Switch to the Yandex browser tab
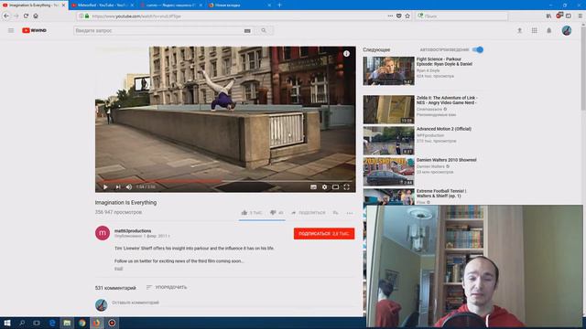Image resolution: width=586 pixels, height=329 pixels. [171, 5]
